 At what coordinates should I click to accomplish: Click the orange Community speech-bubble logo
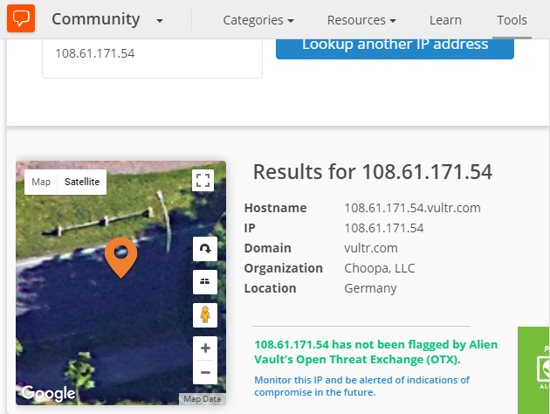21,18
